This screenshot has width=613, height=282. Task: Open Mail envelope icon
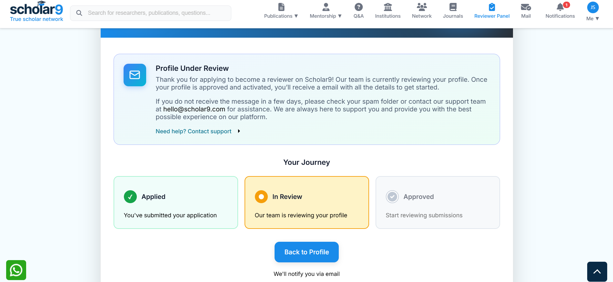point(526,7)
